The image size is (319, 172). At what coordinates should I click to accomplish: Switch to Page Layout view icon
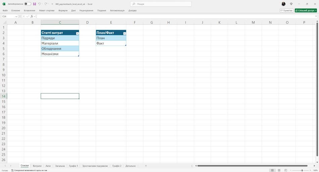click(x=279, y=170)
